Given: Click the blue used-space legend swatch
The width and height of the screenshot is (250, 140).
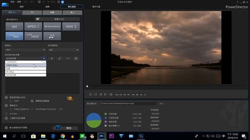Looking at the screenshot, I should (105, 118).
